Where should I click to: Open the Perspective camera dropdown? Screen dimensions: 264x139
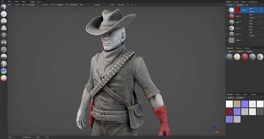click(x=28, y=137)
